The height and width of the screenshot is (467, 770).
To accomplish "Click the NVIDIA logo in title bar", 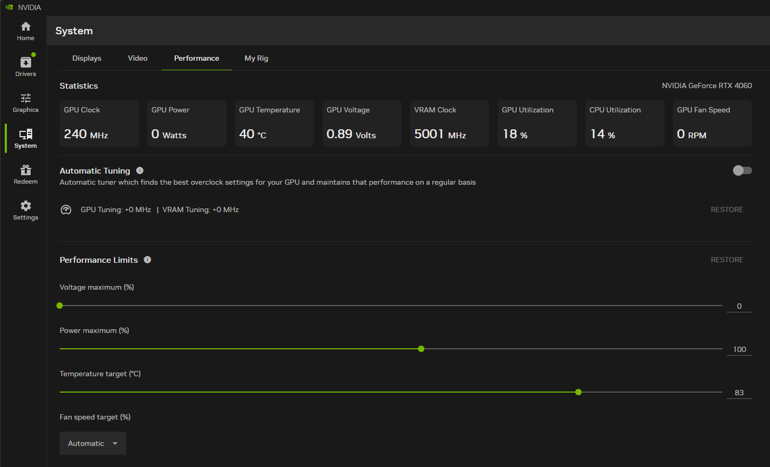I will pyautogui.click(x=9, y=7).
